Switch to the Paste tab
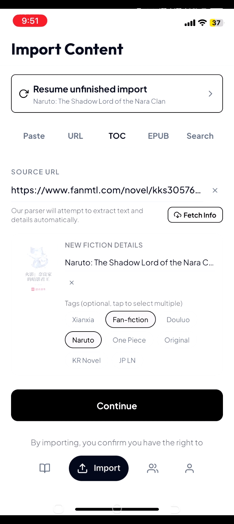 click(x=34, y=136)
